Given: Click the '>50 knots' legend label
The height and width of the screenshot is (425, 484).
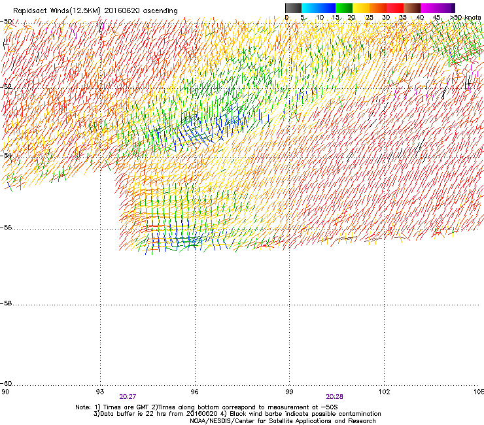Looking at the screenshot, I should coord(466,18).
